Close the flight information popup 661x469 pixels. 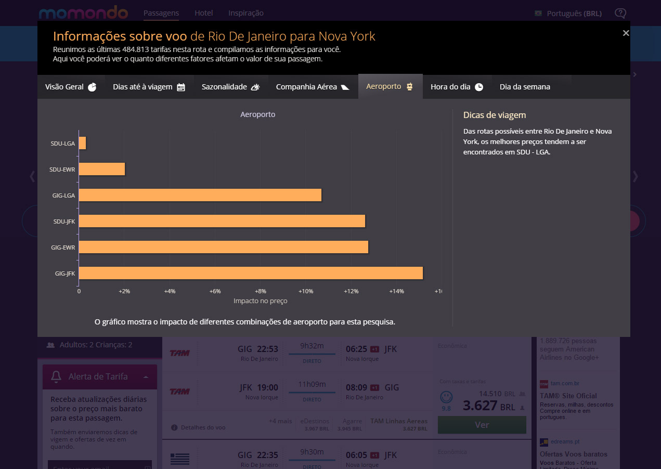(626, 33)
